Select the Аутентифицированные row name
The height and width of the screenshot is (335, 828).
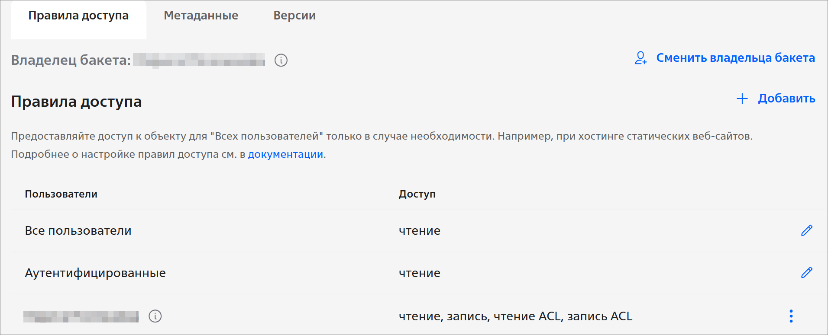click(x=95, y=273)
